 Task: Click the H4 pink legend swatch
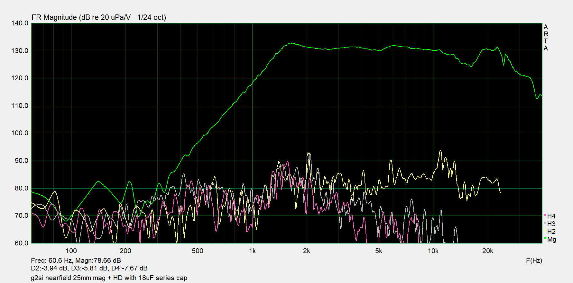point(545,215)
